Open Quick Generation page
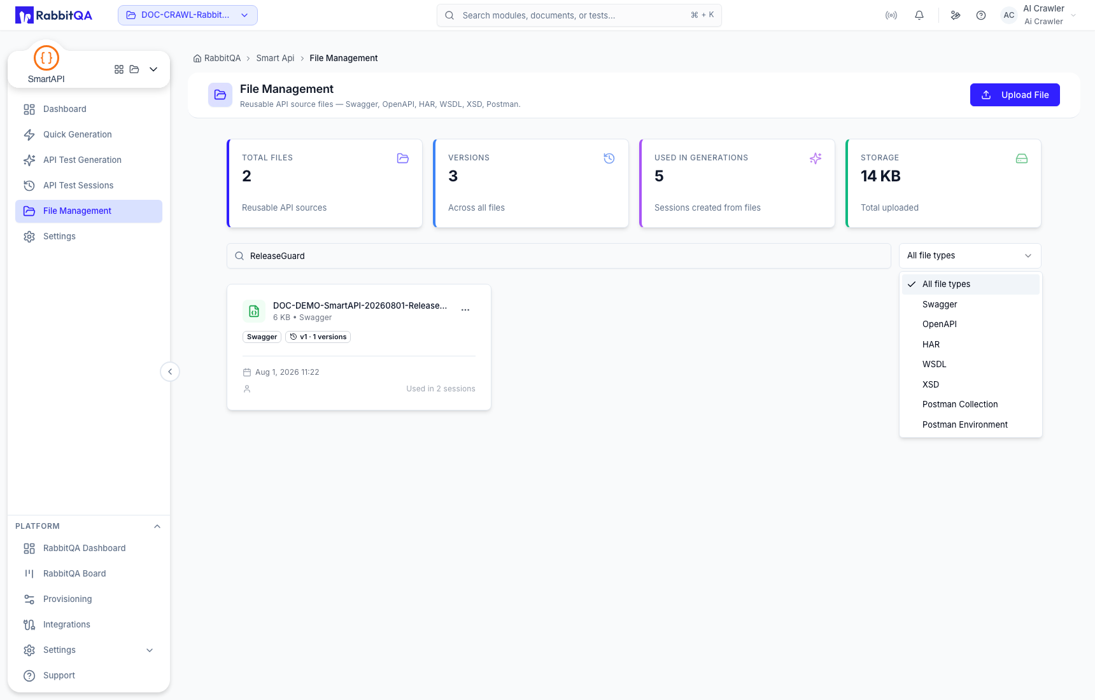Viewport: 1095px width, 700px height. pos(88,135)
